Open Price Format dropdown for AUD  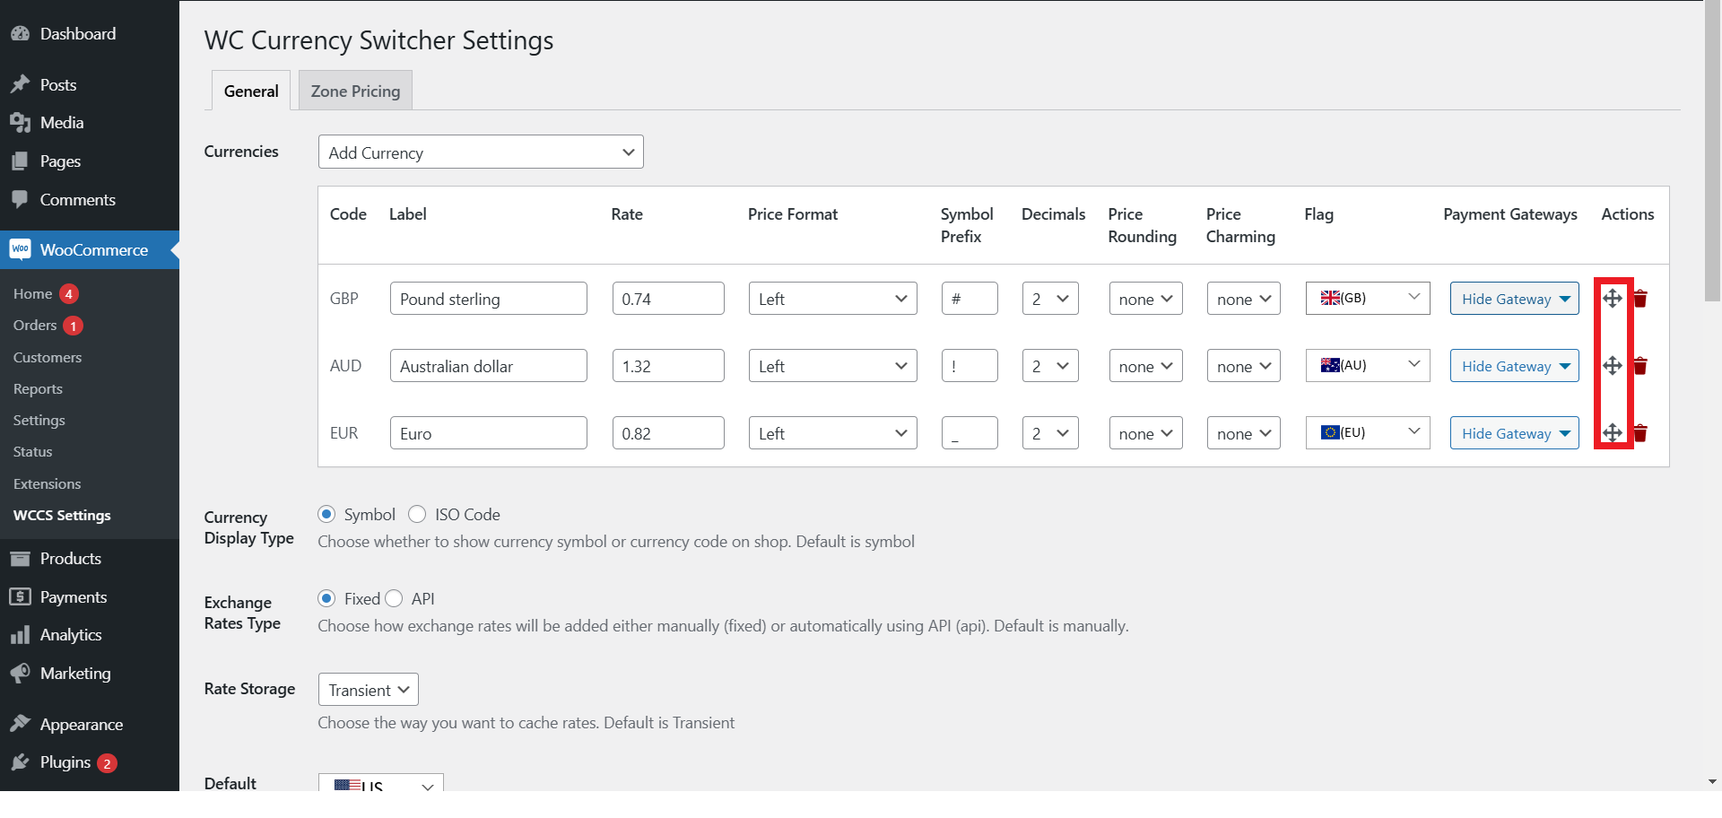click(x=832, y=366)
